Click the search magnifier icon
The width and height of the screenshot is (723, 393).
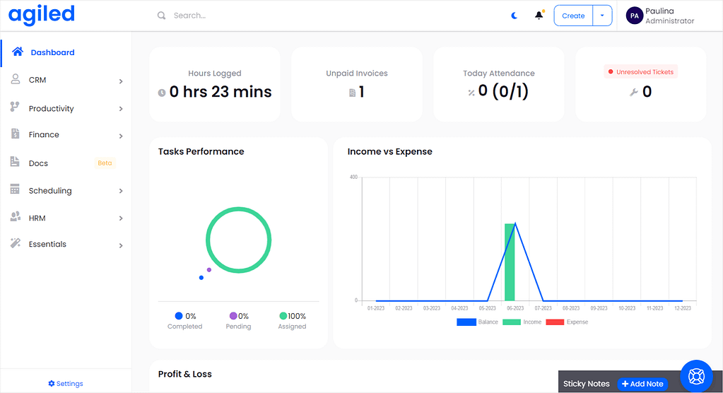161,16
